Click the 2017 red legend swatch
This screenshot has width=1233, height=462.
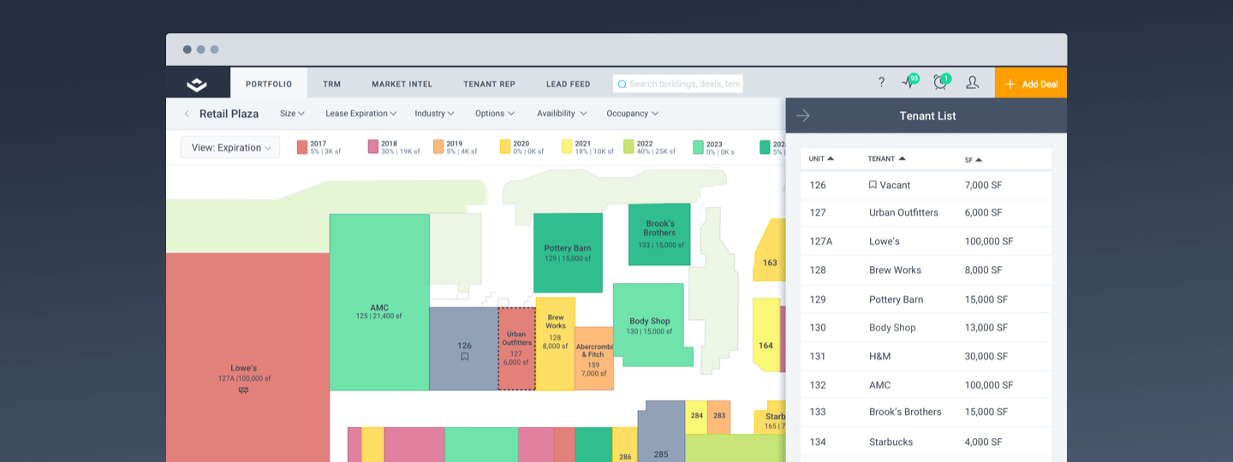pyautogui.click(x=302, y=147)
